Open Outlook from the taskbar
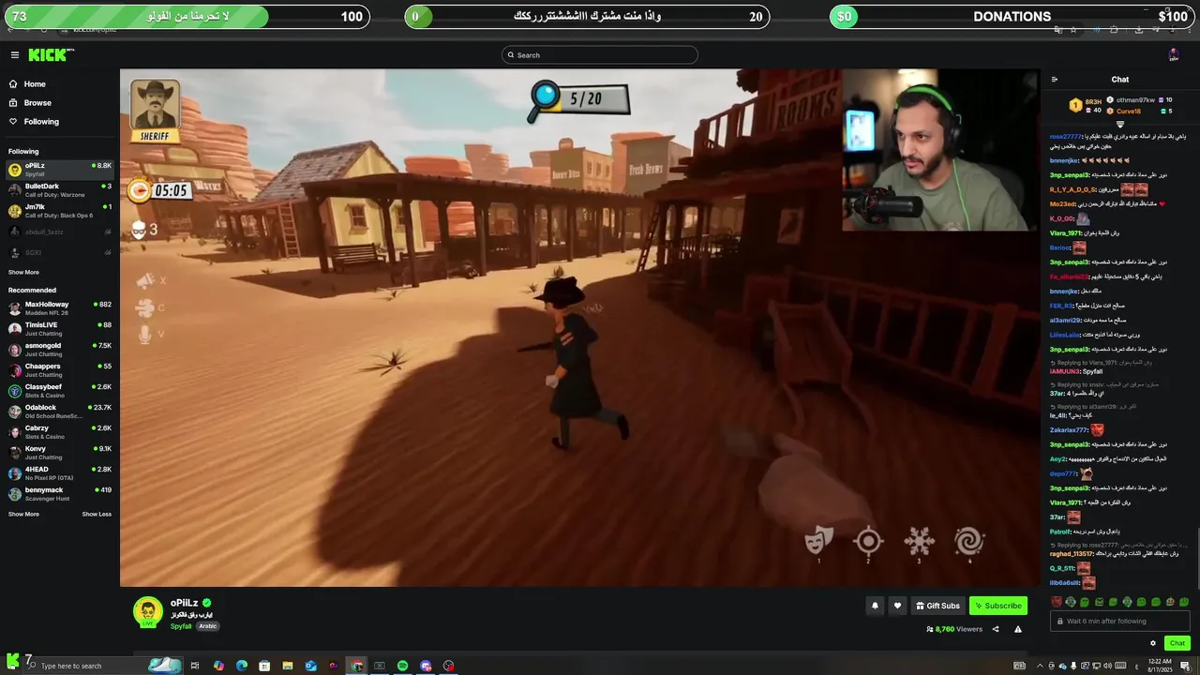The image size is (1200, 675). coord(310,666)
